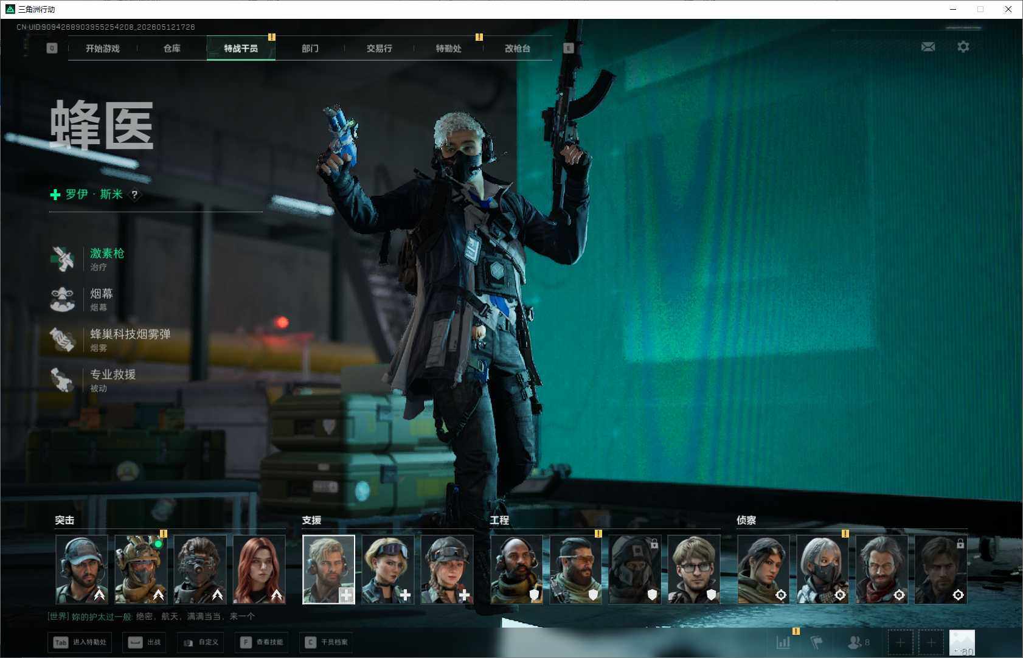Click the 查看技能 button
1023x658 pixels.
(x=262, y=642)
